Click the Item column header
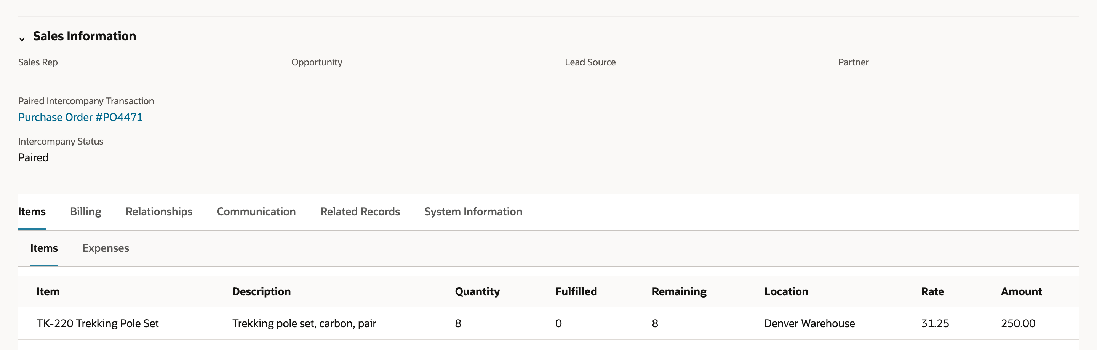1097x350 pixels. tap(48, 292)
